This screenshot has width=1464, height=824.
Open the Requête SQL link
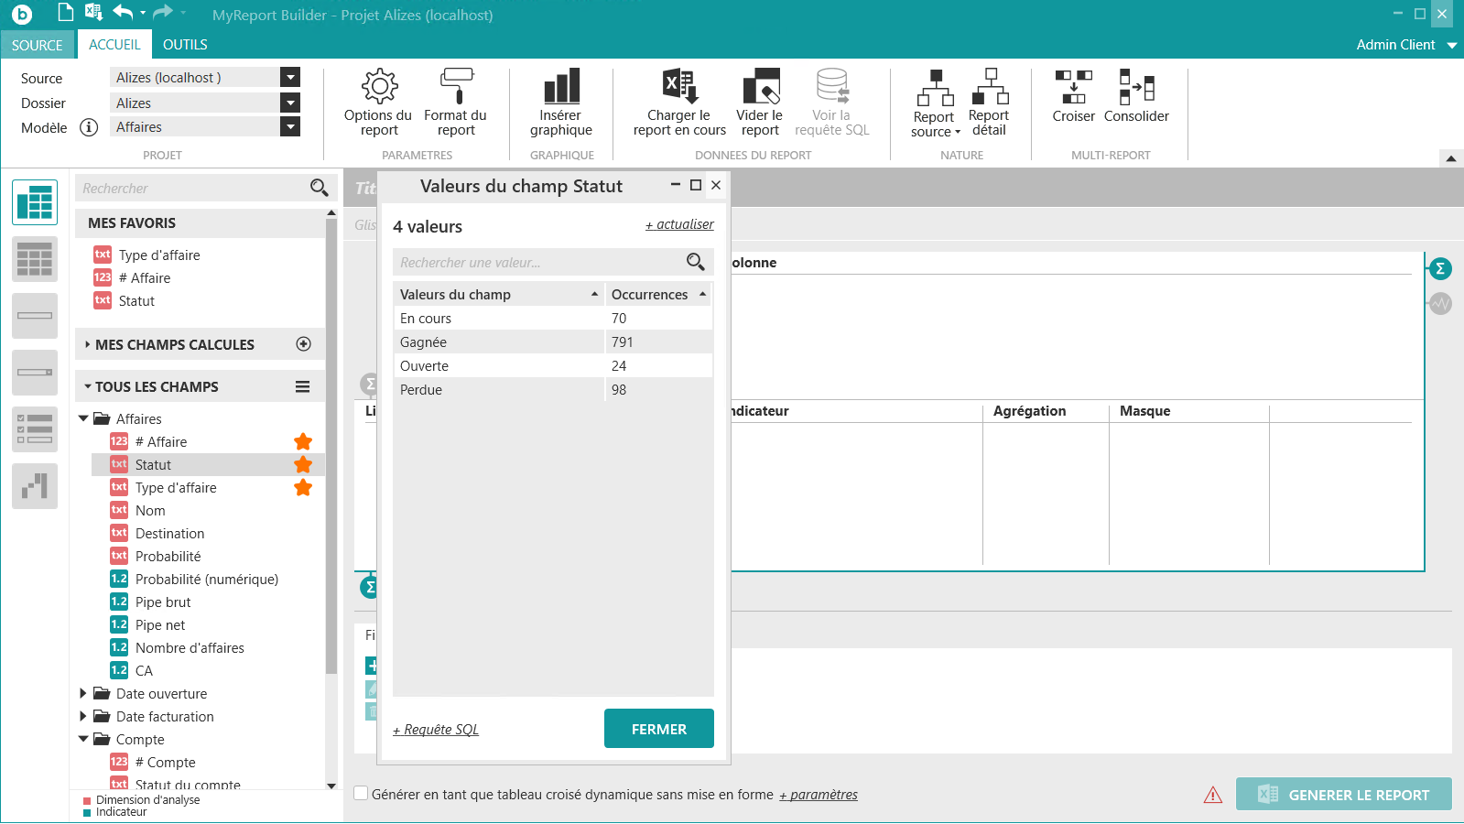pos(437,730)
